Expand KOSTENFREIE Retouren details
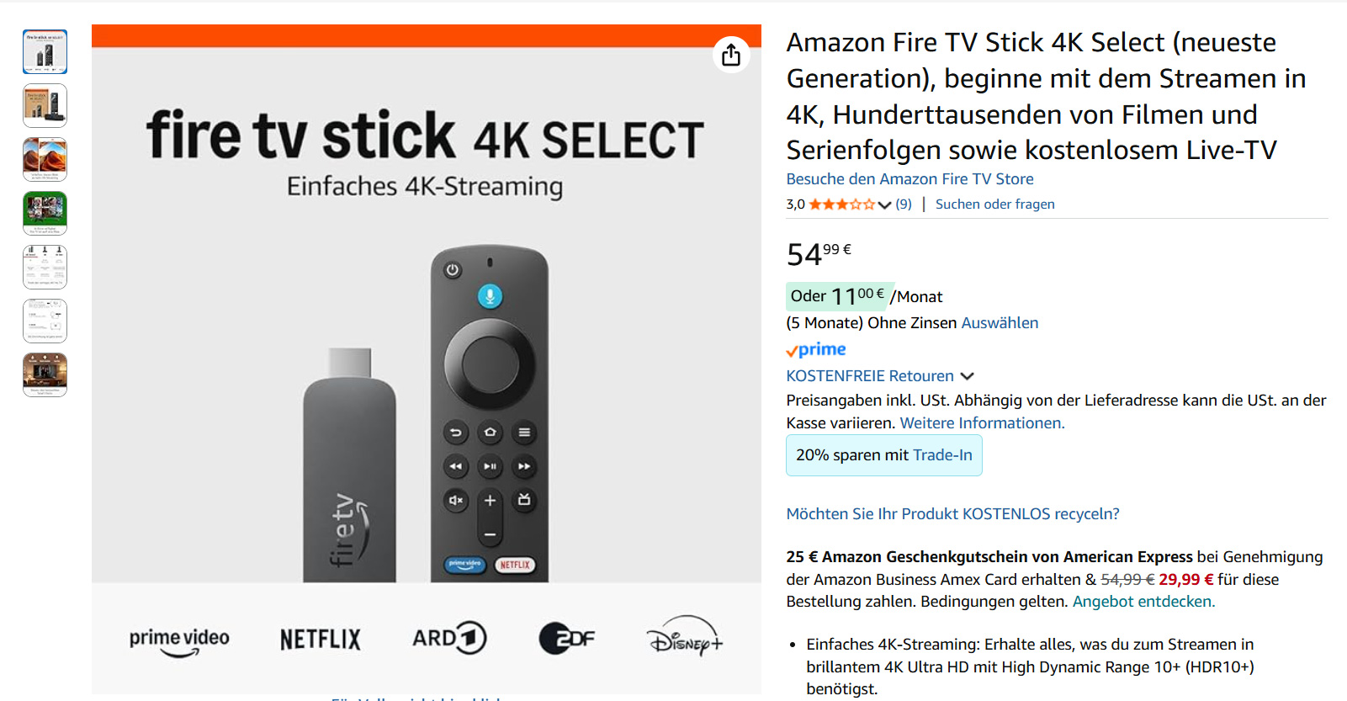The height and width of the screenshot is (701, 1347). pos(967,376)
